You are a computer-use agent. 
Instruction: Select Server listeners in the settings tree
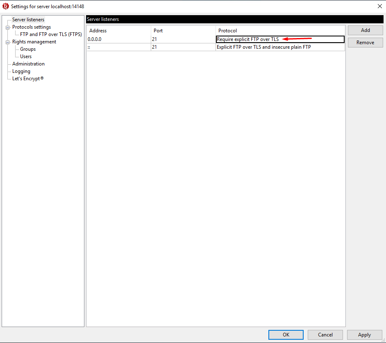tap(28, 20)
